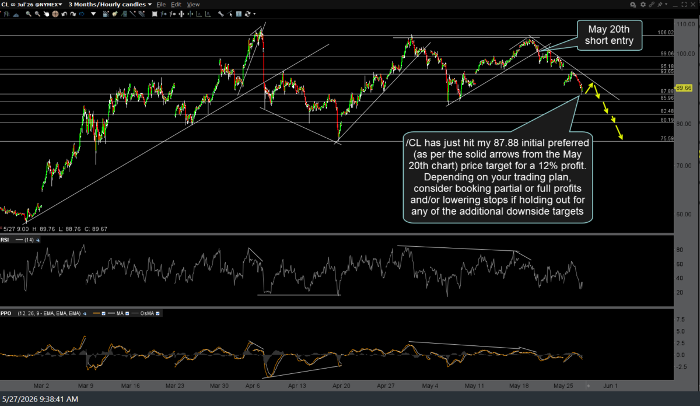
Task: Toggle fullscreen chart view icon
Action: 684,5
